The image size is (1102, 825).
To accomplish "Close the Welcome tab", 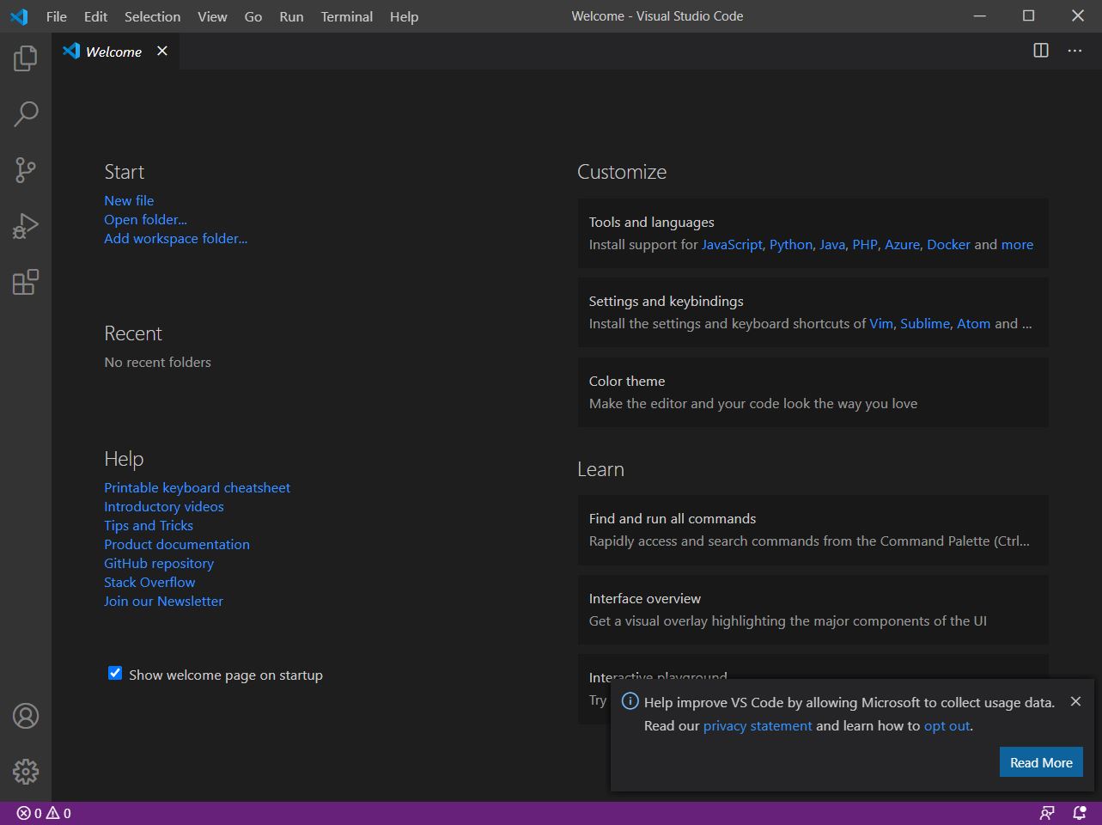I will [x=162, y=51].
